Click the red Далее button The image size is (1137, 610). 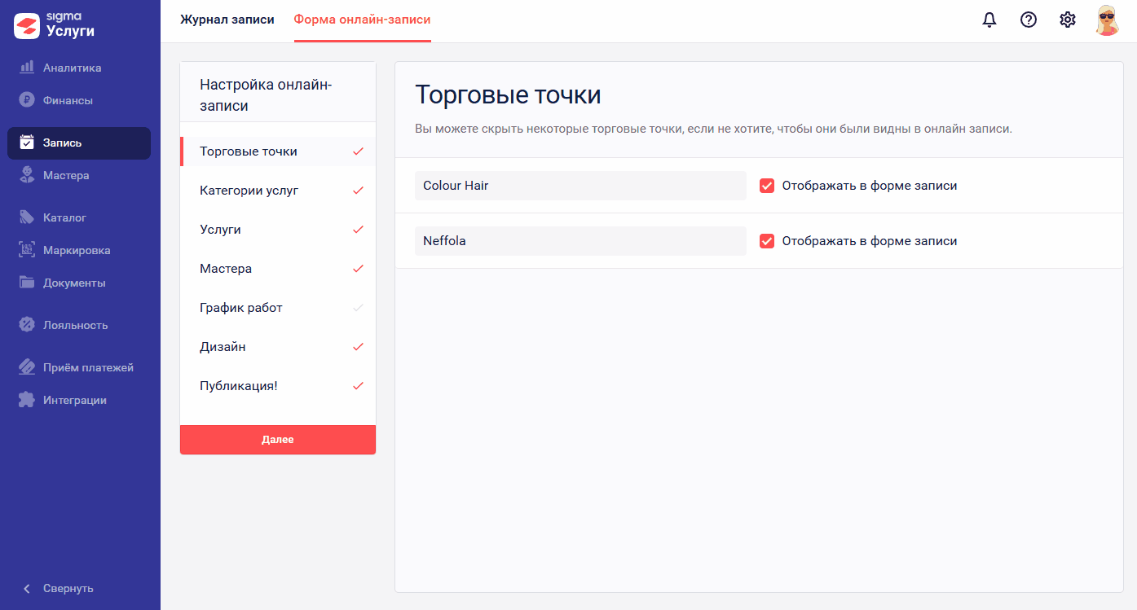[x=278, y=439]
